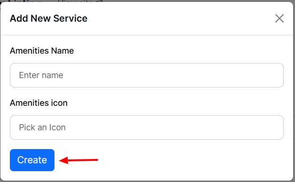Click the Create button

tap(32, 160)
